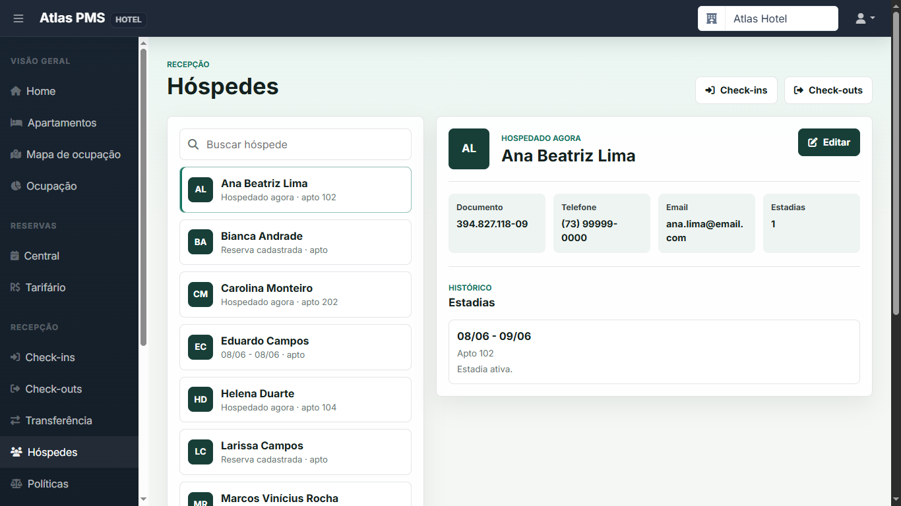Toggle the hamburger sidebar menu
The height and width of the screenshot is (506, 901).
click(18, 18)
